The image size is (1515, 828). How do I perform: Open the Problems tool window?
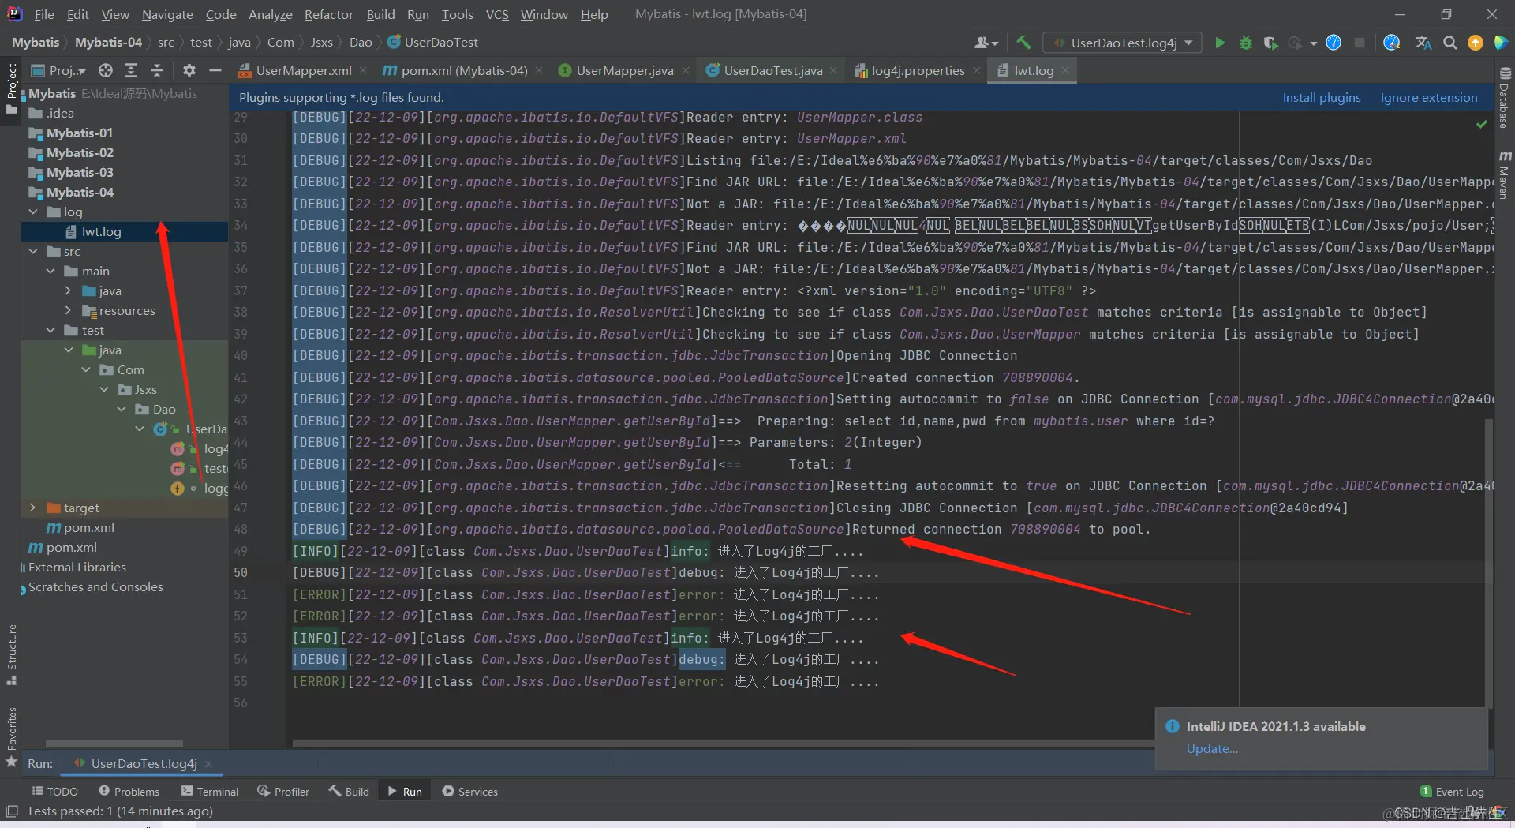(129, 792)
